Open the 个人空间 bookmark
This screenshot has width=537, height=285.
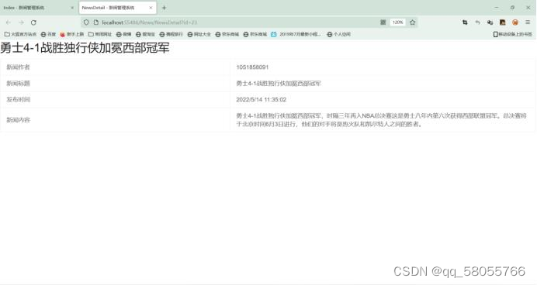click(x=338, y=34)
